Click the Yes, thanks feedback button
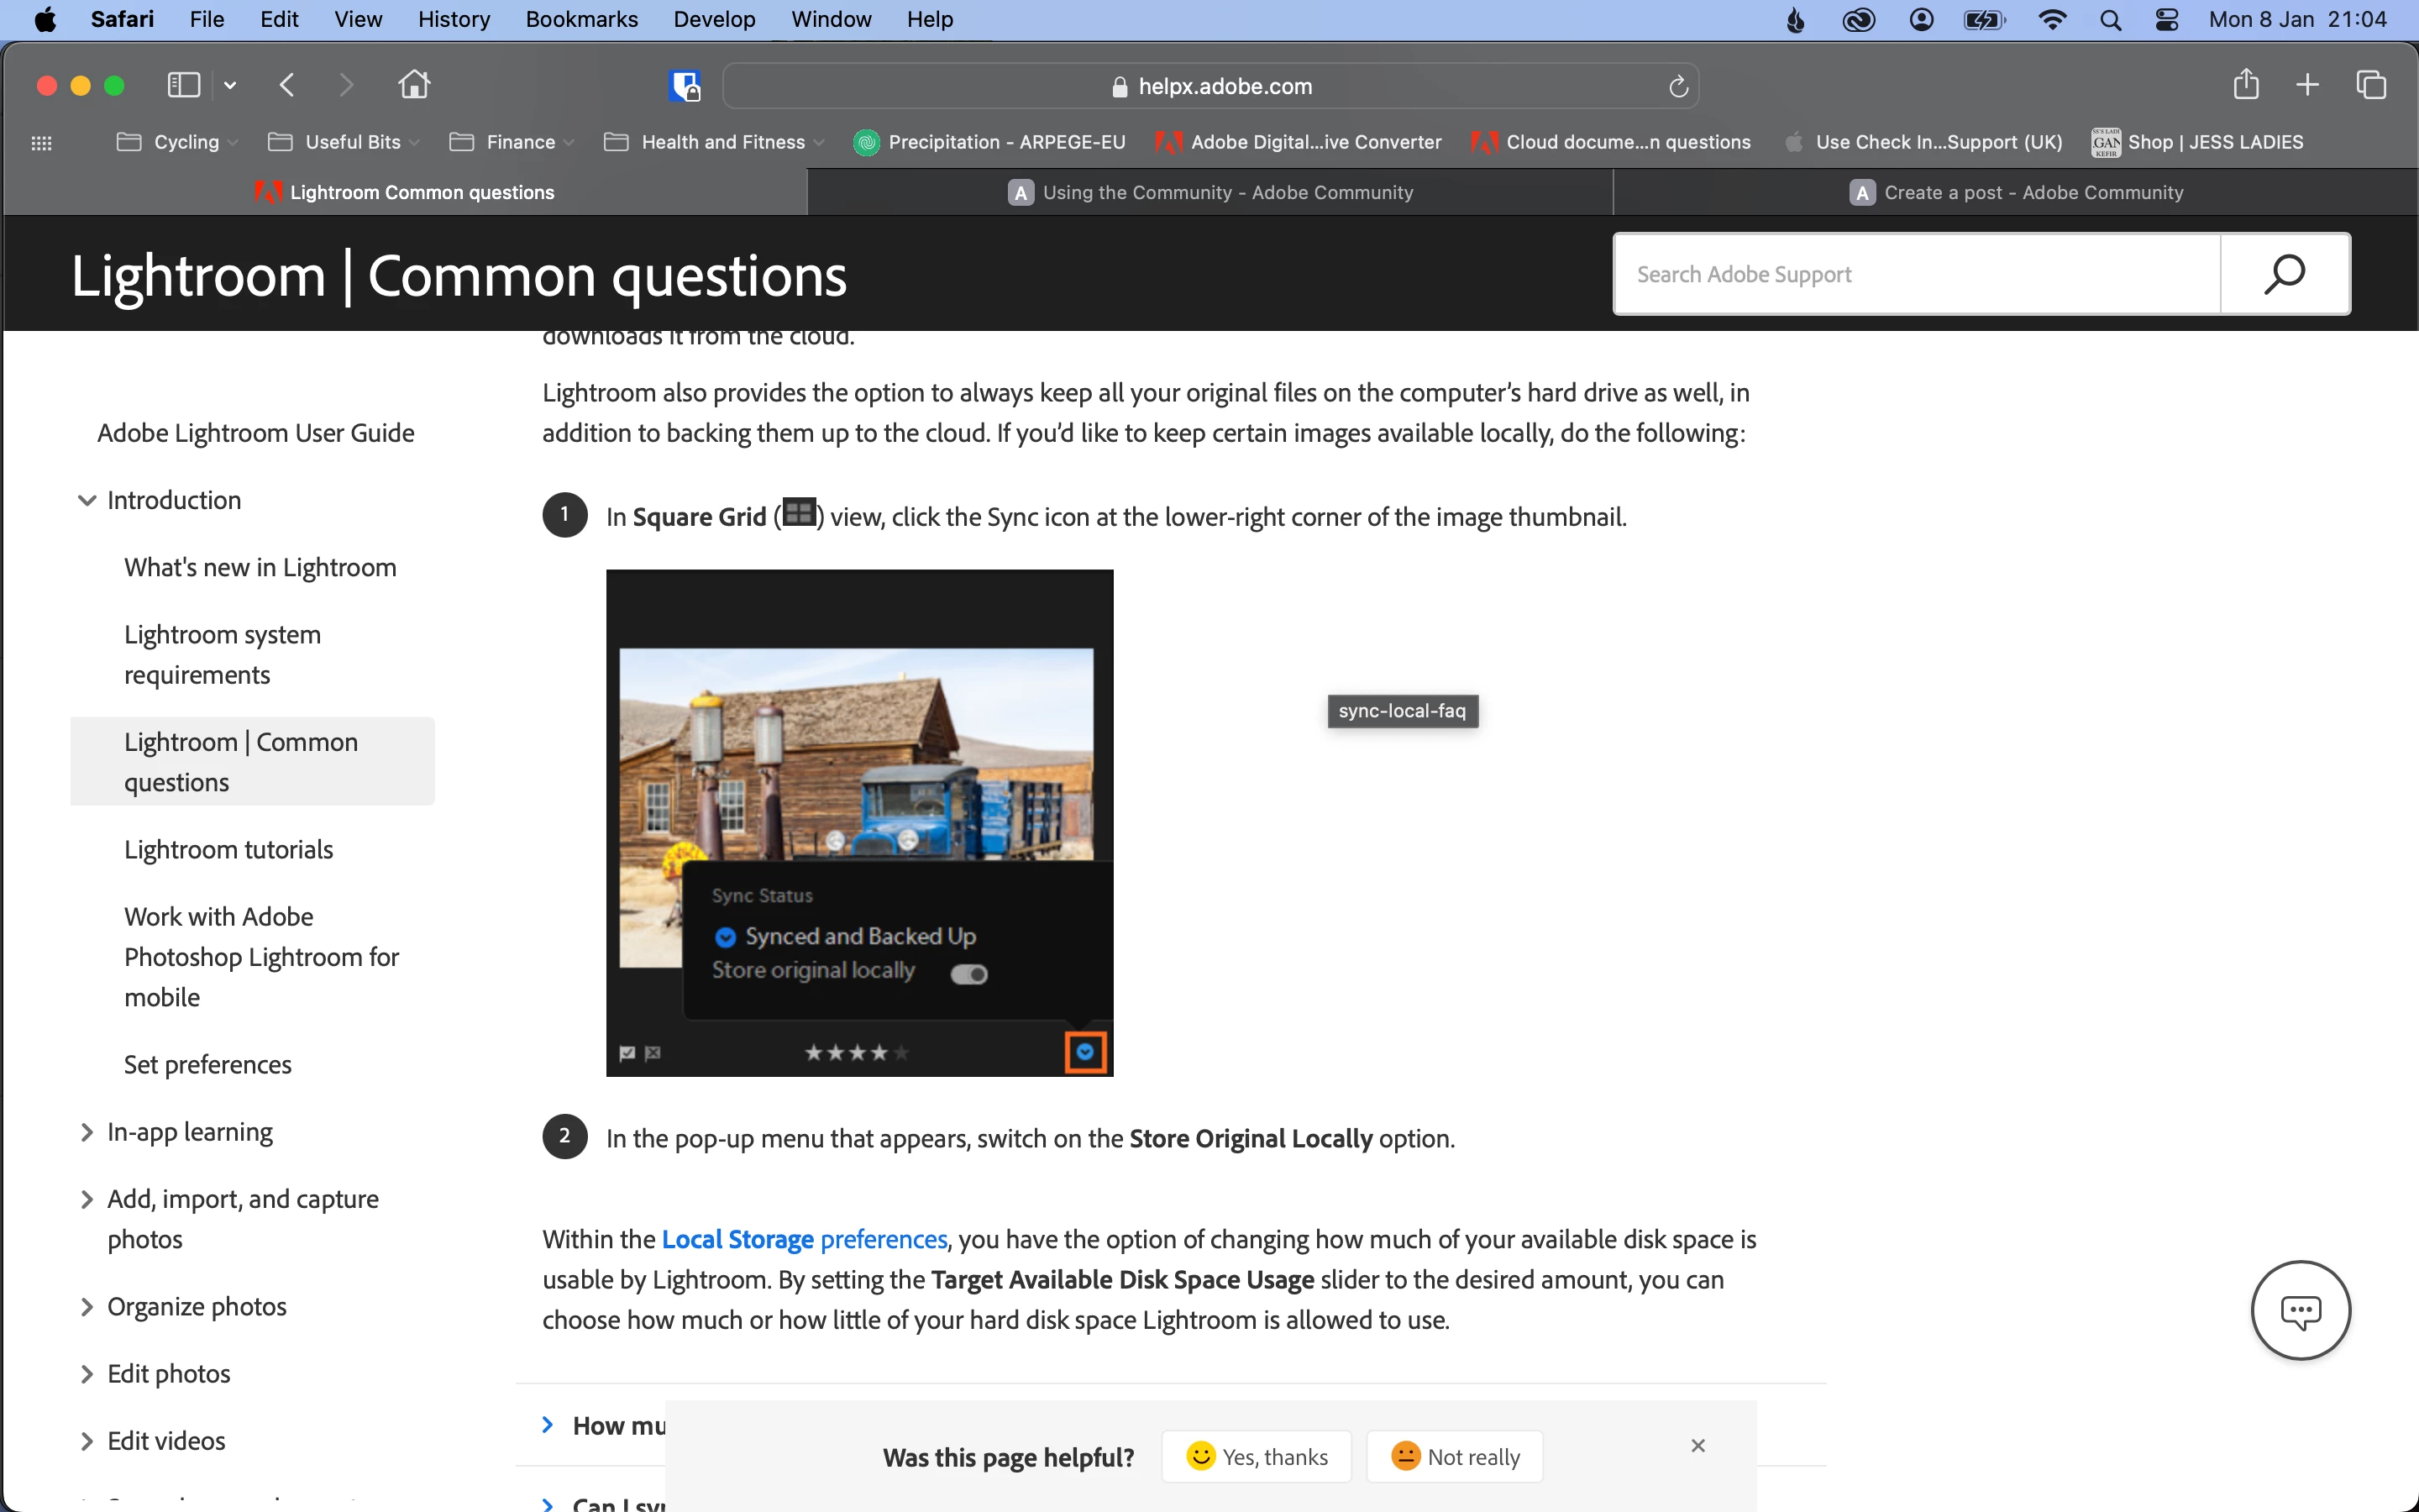The width and height of the screenshot is (2419, 1512). point(1257,1456)
